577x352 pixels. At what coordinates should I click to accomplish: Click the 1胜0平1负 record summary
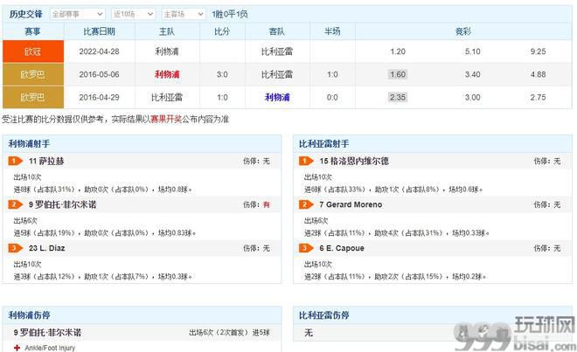tap(230, 14)
